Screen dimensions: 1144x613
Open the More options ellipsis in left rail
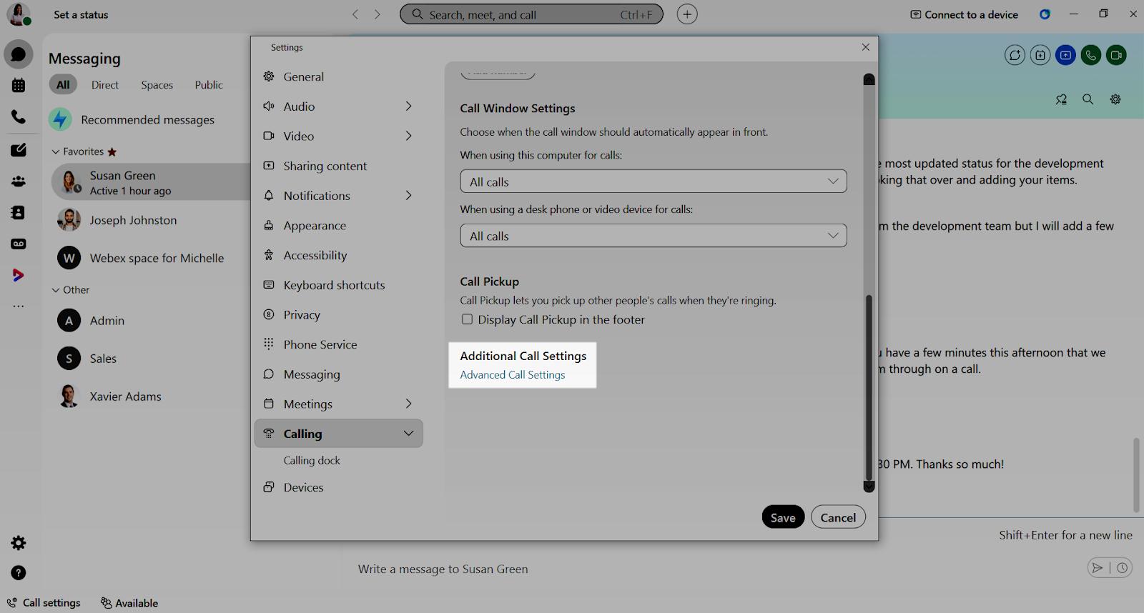tap(19, 306)
